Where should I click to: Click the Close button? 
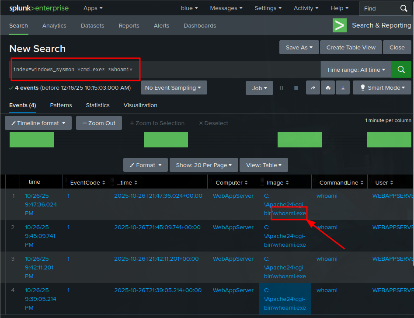(397, 47)
